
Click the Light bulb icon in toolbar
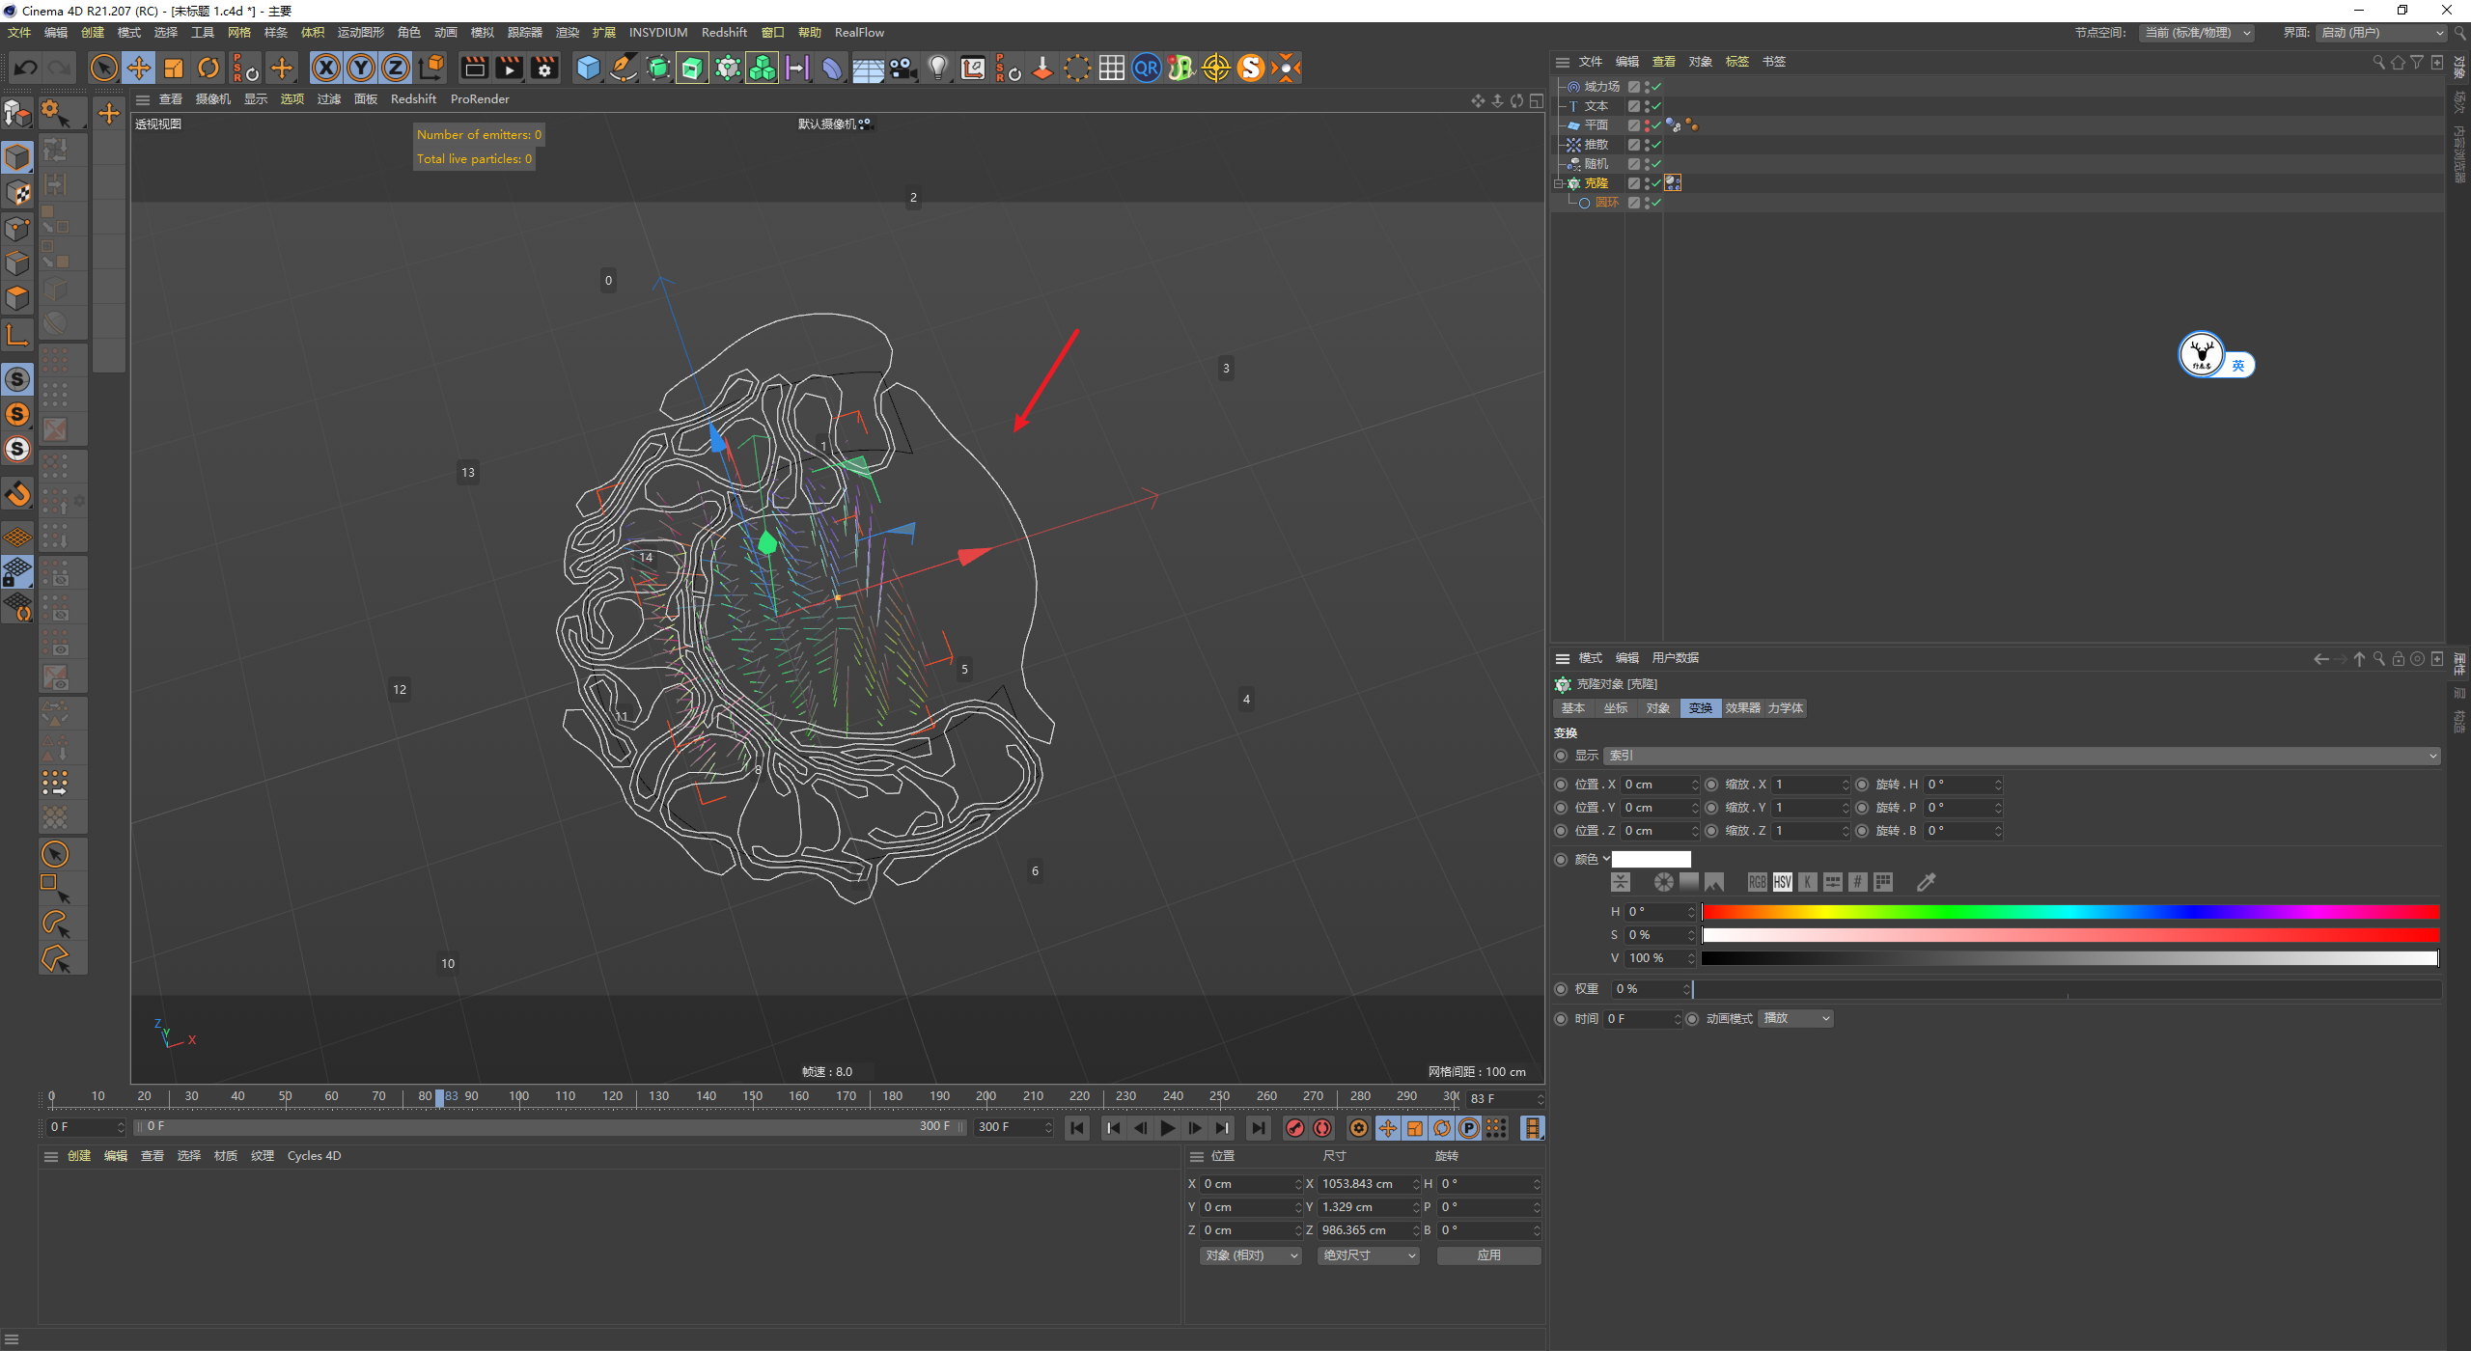(x=937, y=68)
